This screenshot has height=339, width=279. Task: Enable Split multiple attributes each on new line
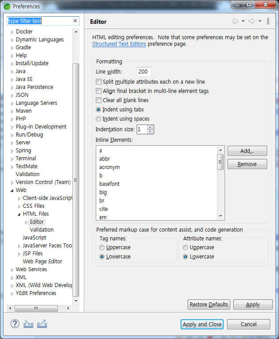(x=98, y=82)
